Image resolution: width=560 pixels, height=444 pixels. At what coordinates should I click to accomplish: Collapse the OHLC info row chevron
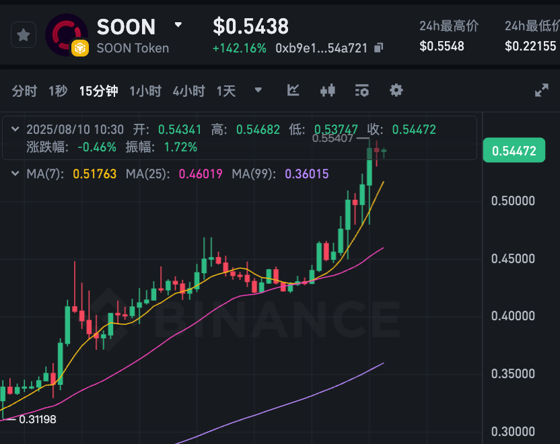pyautogui.click(x=15, y=129)
